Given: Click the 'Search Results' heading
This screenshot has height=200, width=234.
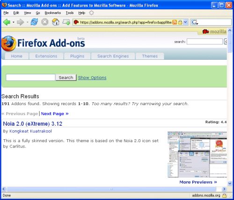Looking at the screenshot, I should point(20,96).
